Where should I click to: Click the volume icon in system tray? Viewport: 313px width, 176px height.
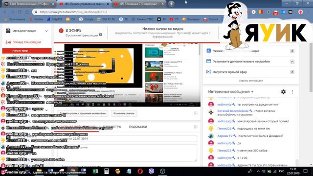264,172
